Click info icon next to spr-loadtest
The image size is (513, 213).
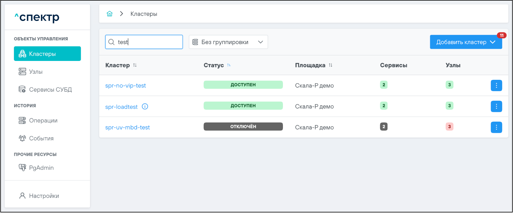[145, 106]
